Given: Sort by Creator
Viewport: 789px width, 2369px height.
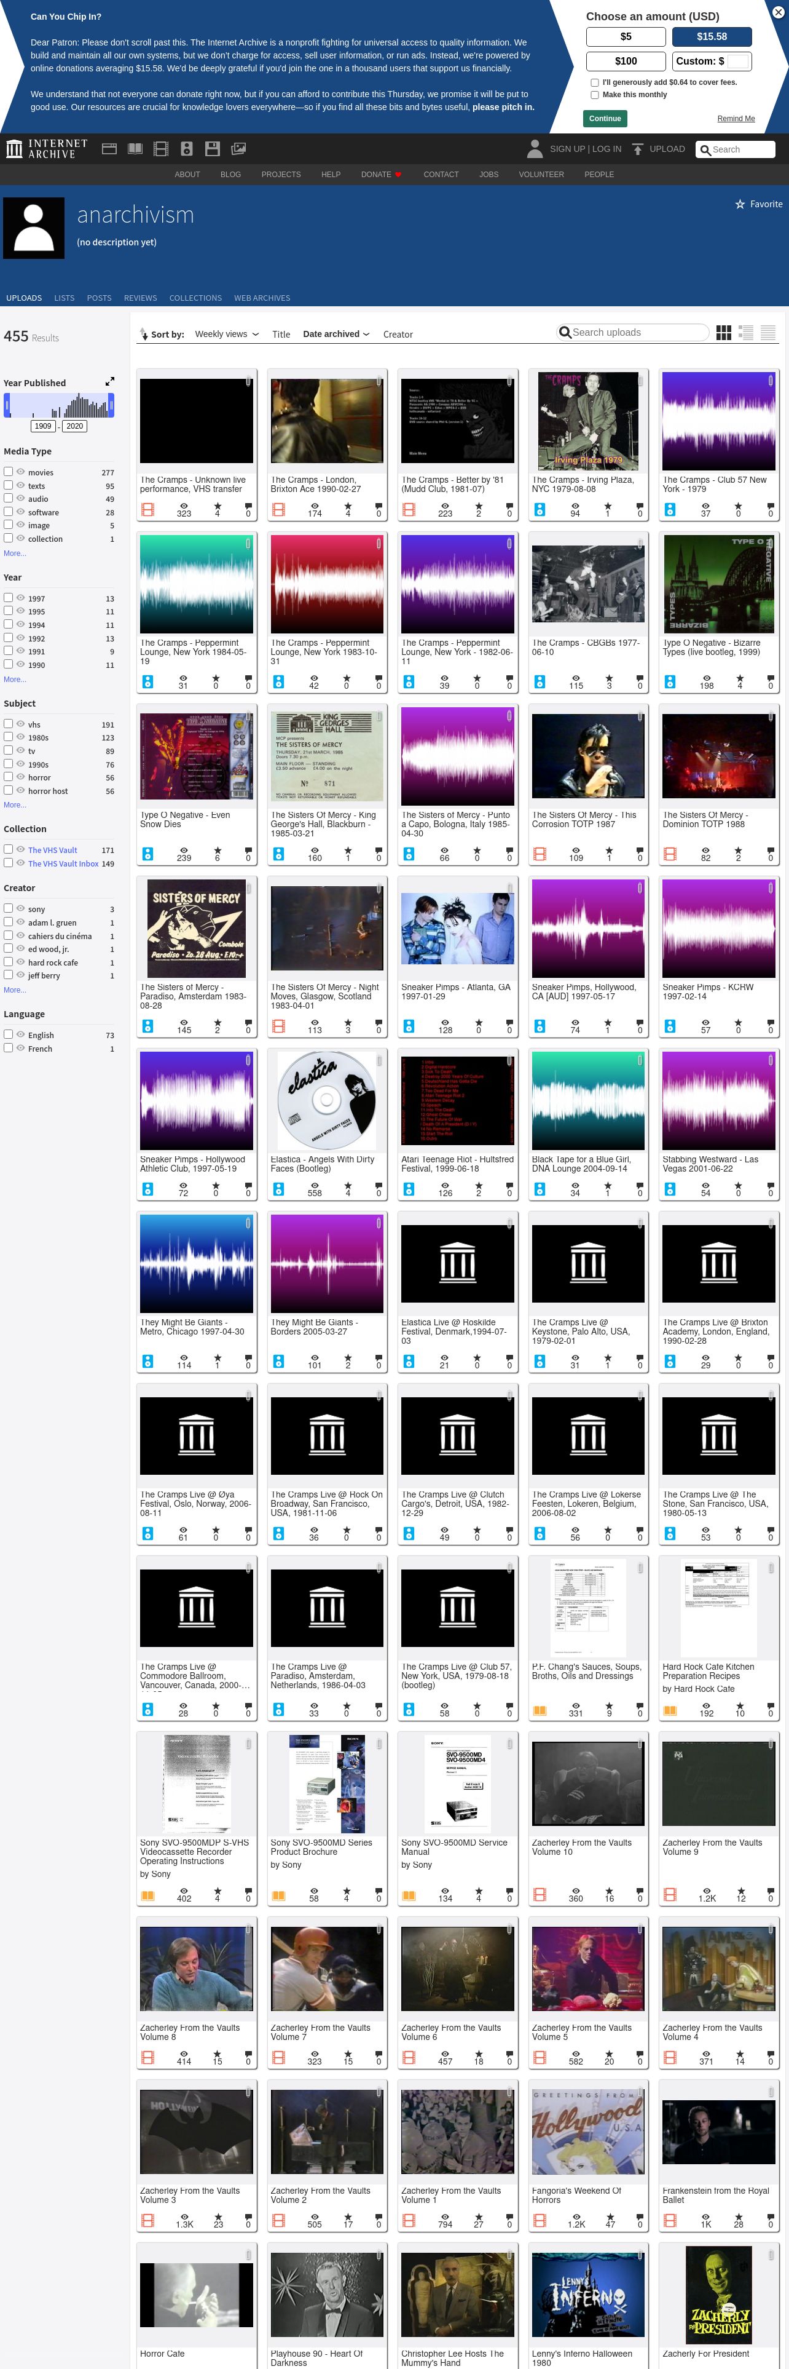Looking at the screenshot, I should pyautogui.click(x=398, y=334).
